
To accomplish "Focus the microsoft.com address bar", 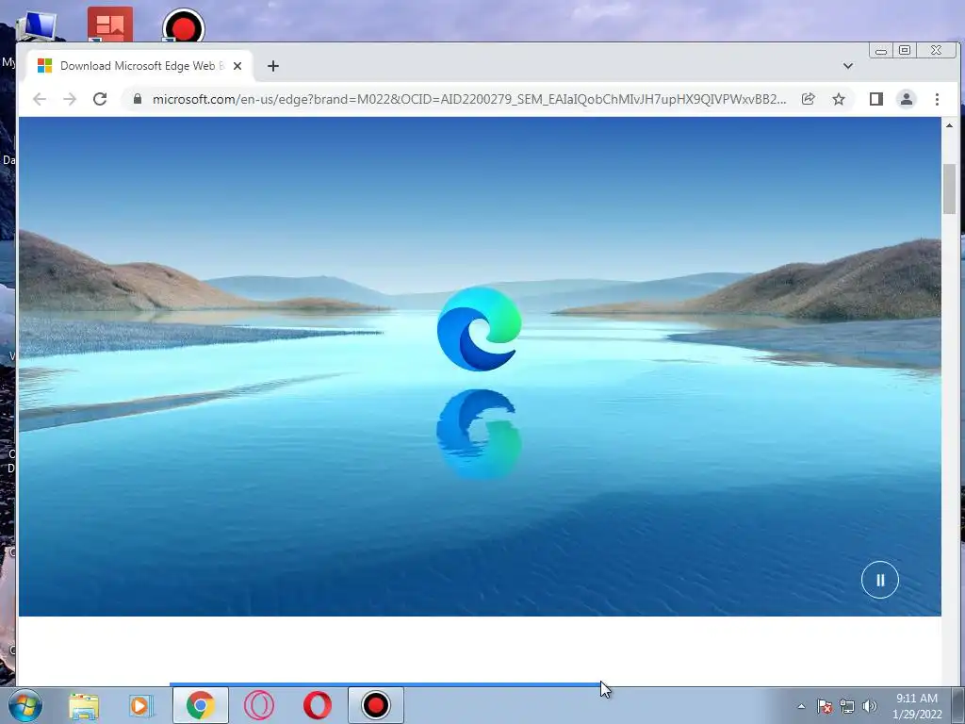I will pyautogui.click(x=469, y=99).
